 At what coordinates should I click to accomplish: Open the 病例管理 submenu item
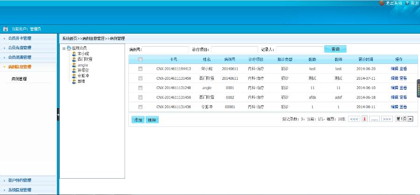point(19,79)
